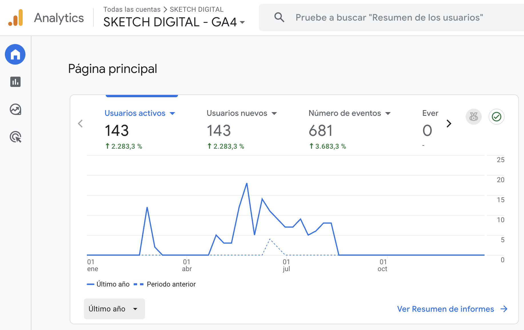Open Explore icon in sidebar
Screen dimensions: 524x330
(15, 110)
